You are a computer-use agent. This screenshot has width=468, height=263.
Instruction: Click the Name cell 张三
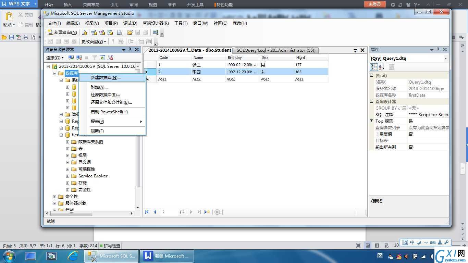(208, 65)
